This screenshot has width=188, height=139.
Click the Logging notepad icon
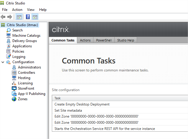(x=9, y=57)
